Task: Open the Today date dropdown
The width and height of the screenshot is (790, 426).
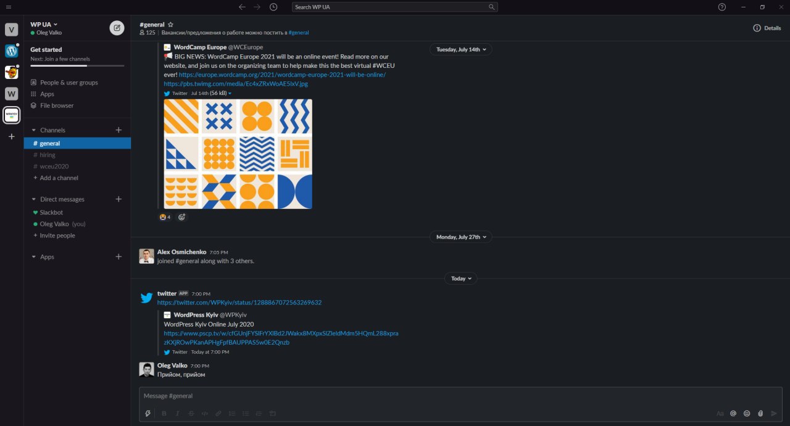Action: tap(461, 279)
